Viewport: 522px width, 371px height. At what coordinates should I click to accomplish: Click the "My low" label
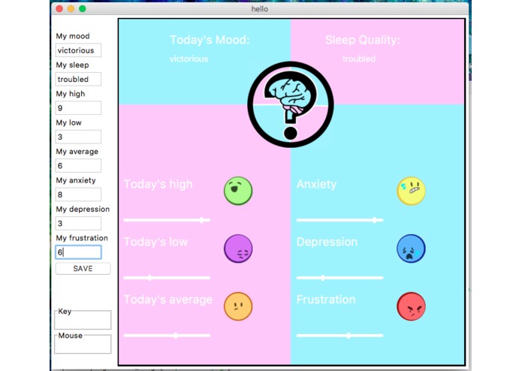(68, 122)
